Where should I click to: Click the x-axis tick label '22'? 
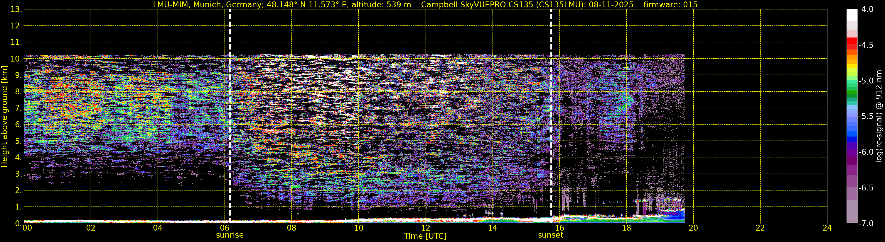coord(760,228)
